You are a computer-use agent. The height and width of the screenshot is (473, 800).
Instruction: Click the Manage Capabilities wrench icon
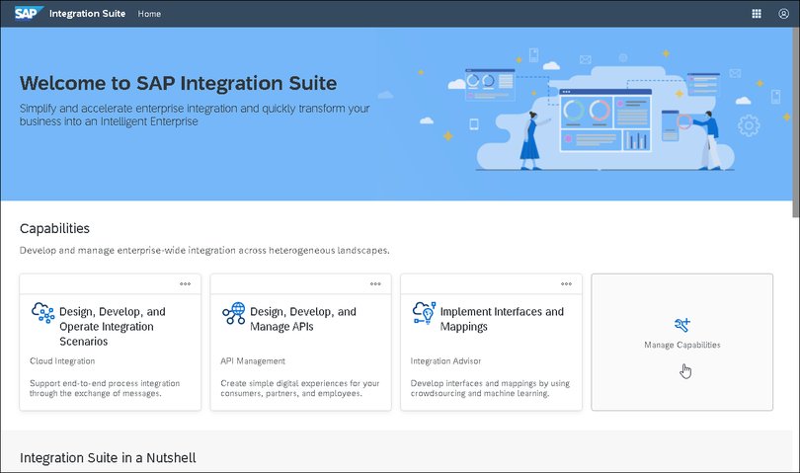681,325
